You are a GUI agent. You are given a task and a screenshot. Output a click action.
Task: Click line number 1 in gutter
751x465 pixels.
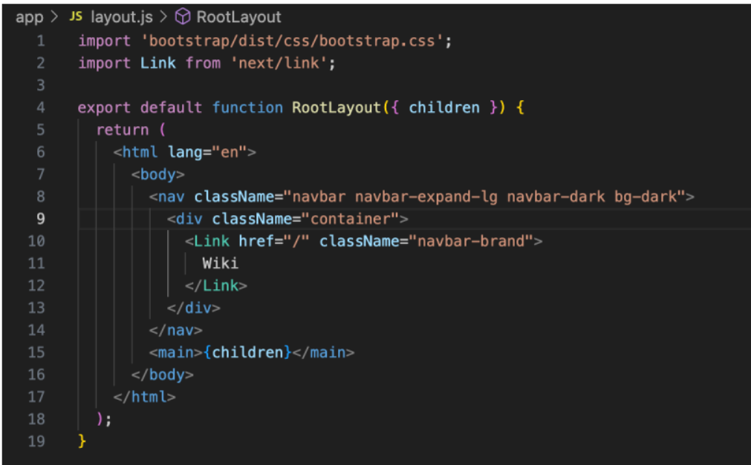pyautogui.click(x=40, y=41)
